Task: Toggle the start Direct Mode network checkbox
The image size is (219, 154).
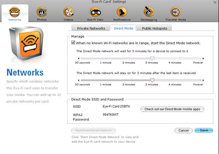Action: click(x=73, y=42)
